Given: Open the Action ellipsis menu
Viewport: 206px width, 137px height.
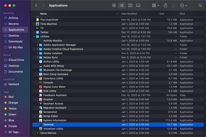Looking at the screenshot, I should pyautogui.click(x=183, y=5).
